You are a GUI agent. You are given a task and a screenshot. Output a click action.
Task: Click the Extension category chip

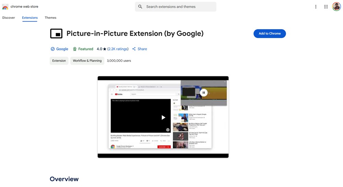[59, 61]
